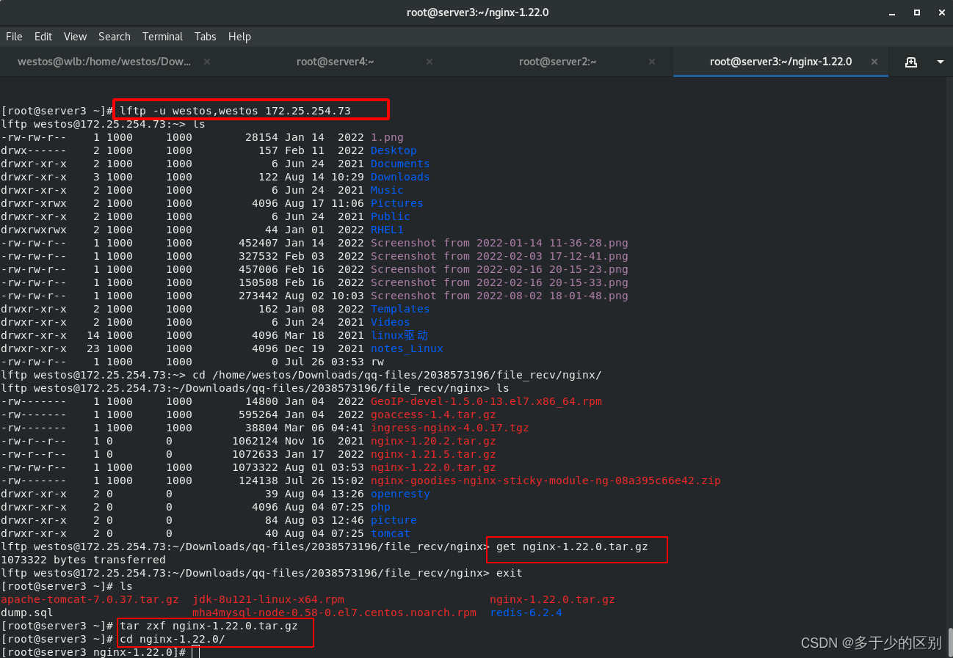Click the new tab icon

click(911, 62)
